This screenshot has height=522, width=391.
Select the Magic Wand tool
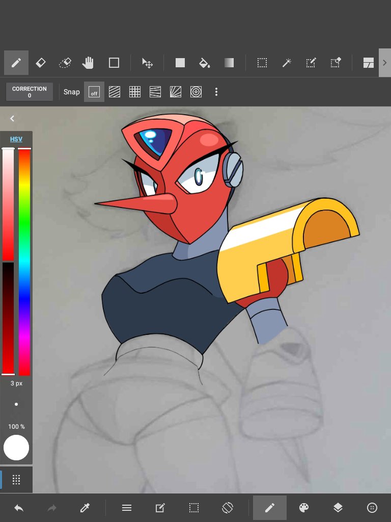(287, 63)
